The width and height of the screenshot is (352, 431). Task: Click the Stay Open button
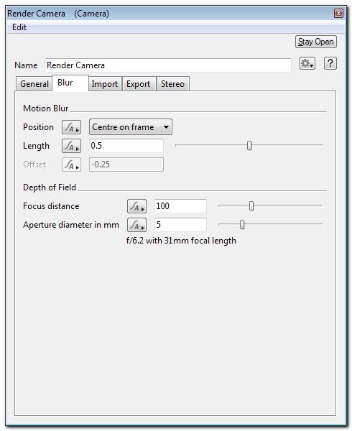tap(316, 42)
